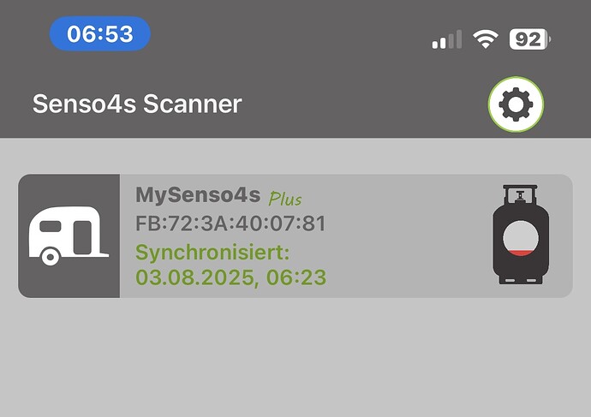Tap the battery indicator showing 92

pyautogui.click(x=529, y=39)
